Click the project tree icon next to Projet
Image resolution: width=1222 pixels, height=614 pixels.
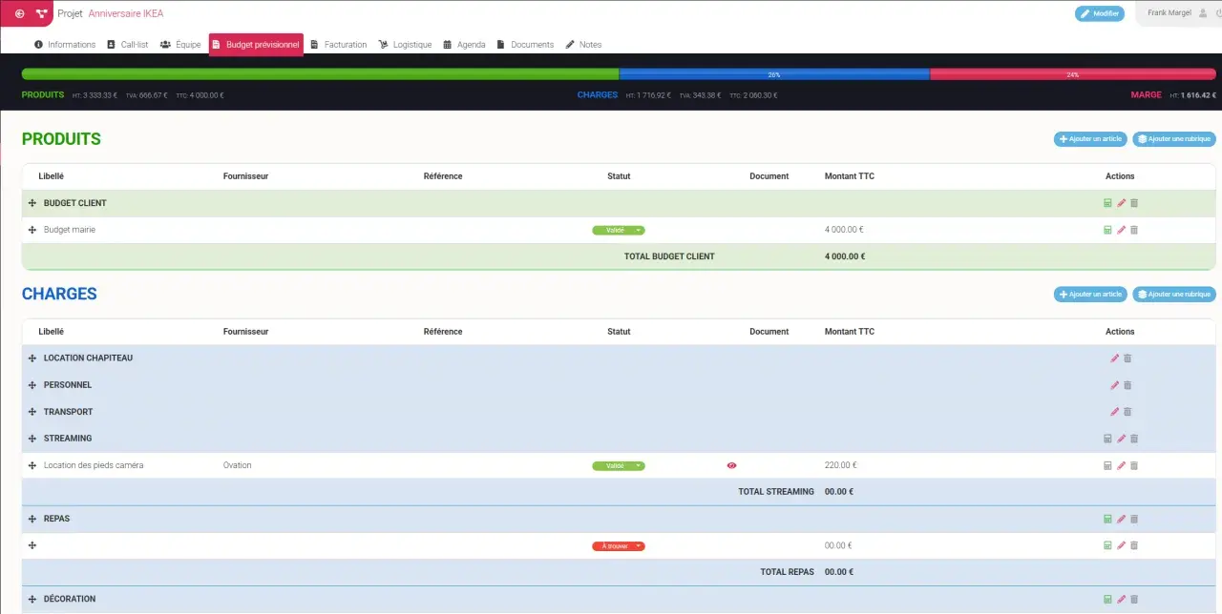[41, 13]
